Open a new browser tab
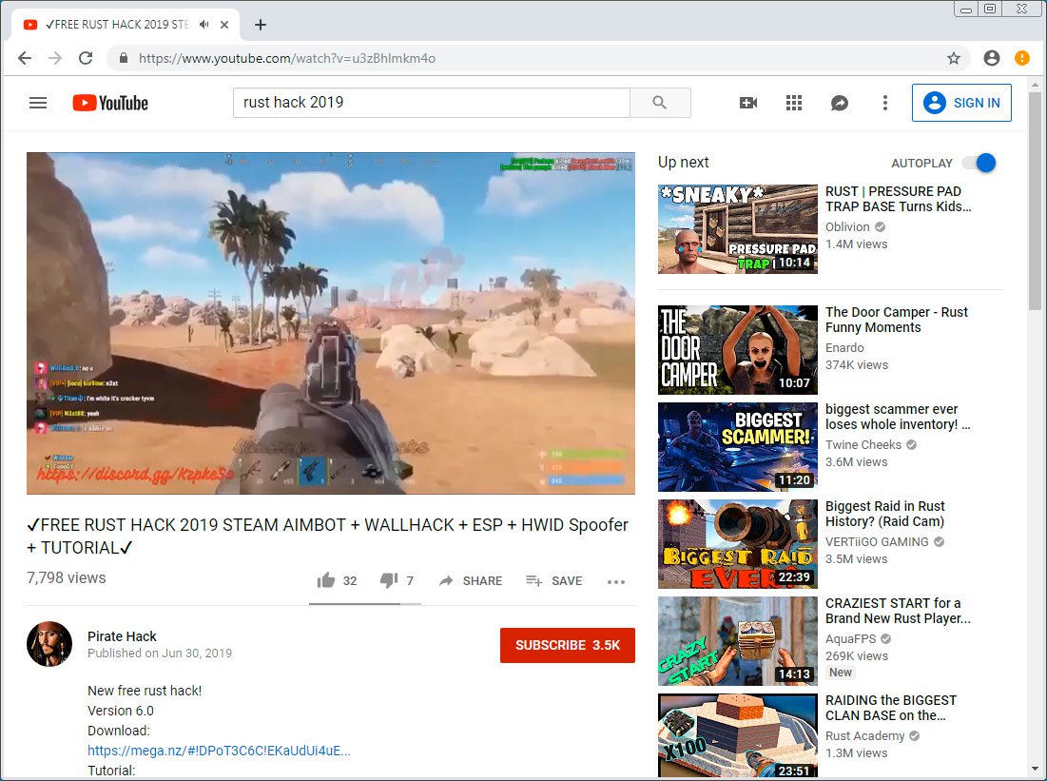Screen dimensions: 1047x781 (x=261, y=25)
